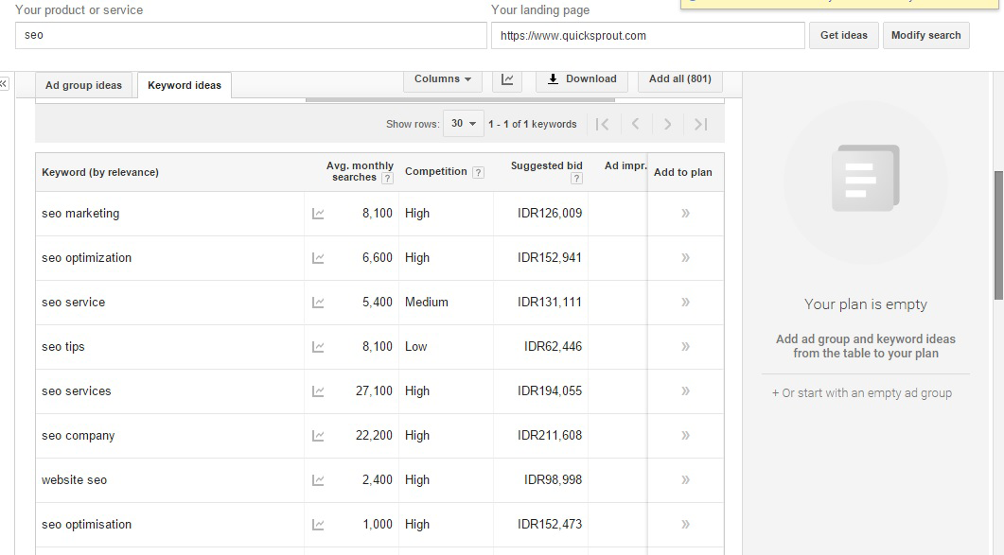1004x555 pixels.
Task: Focus the product or service field
Action: (x=251, y=35)
